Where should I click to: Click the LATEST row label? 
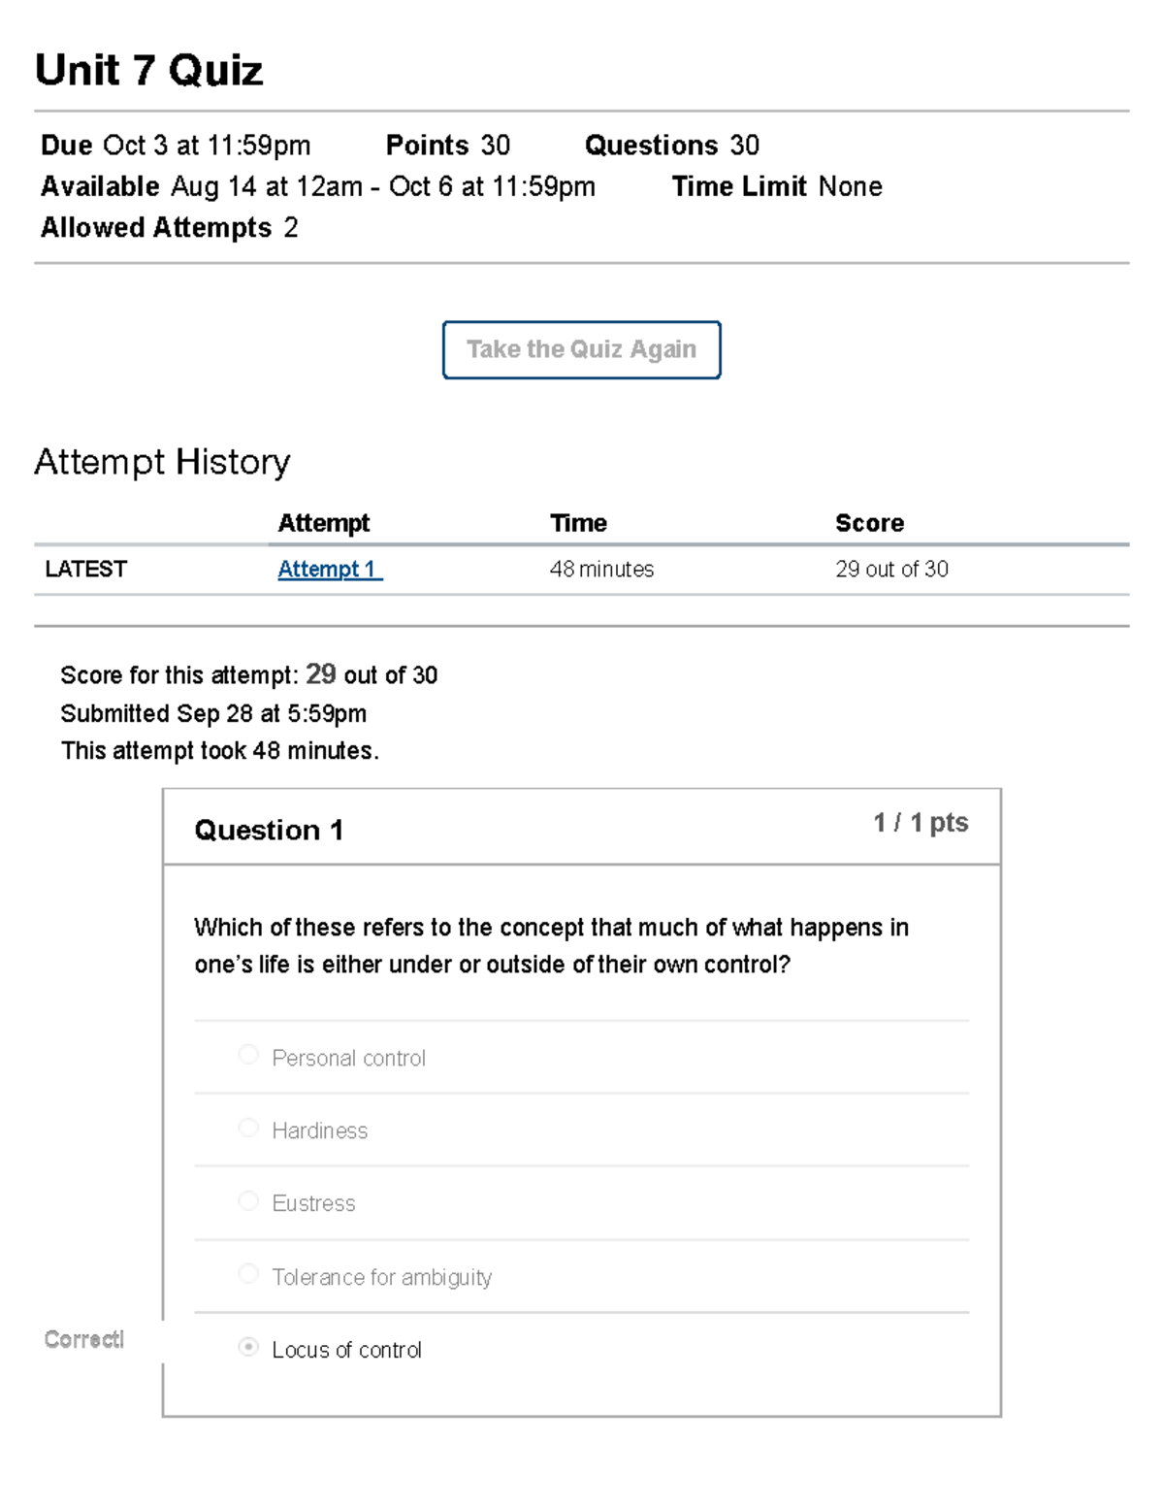[x=85, y=570]
